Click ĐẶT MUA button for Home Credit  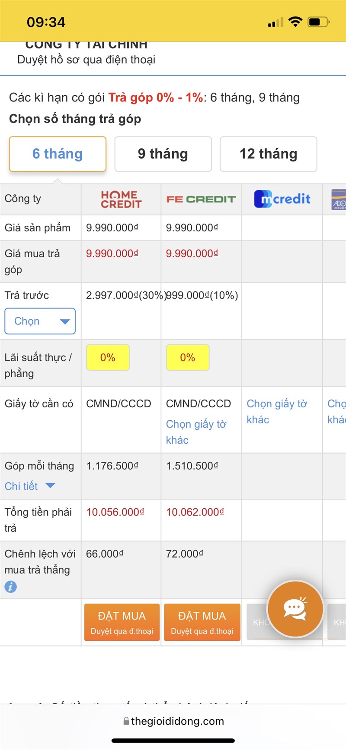click(x=122, y=622)
